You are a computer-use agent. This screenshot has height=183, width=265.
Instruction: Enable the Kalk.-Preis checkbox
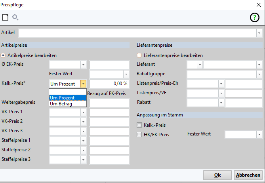(x=139, y=125)
